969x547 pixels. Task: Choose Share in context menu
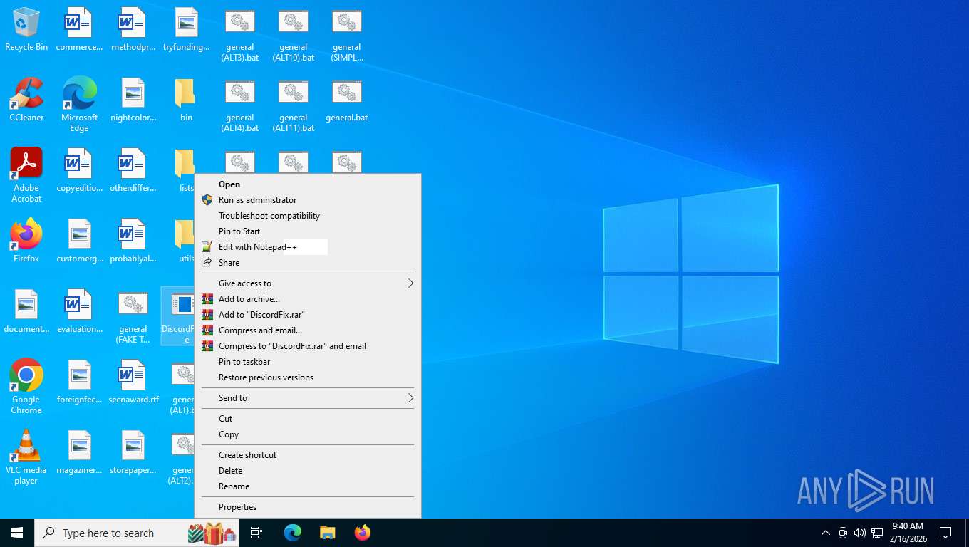[308, 263]
